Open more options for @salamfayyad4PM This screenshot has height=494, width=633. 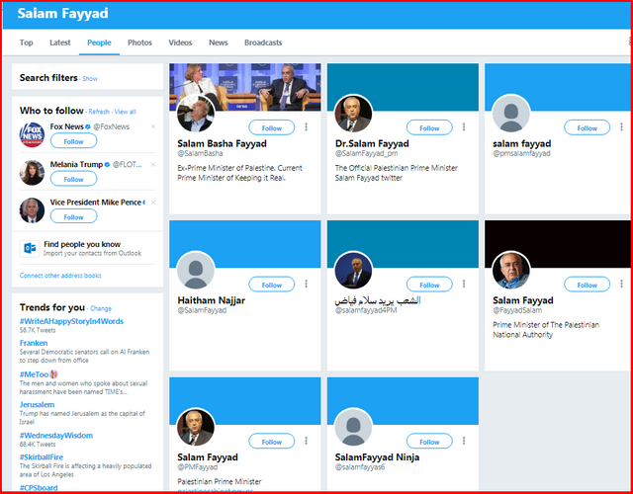coord(464,284)
